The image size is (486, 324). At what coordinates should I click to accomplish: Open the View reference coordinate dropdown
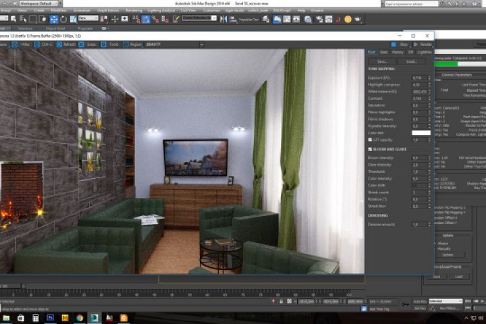[x=88, y=18]
